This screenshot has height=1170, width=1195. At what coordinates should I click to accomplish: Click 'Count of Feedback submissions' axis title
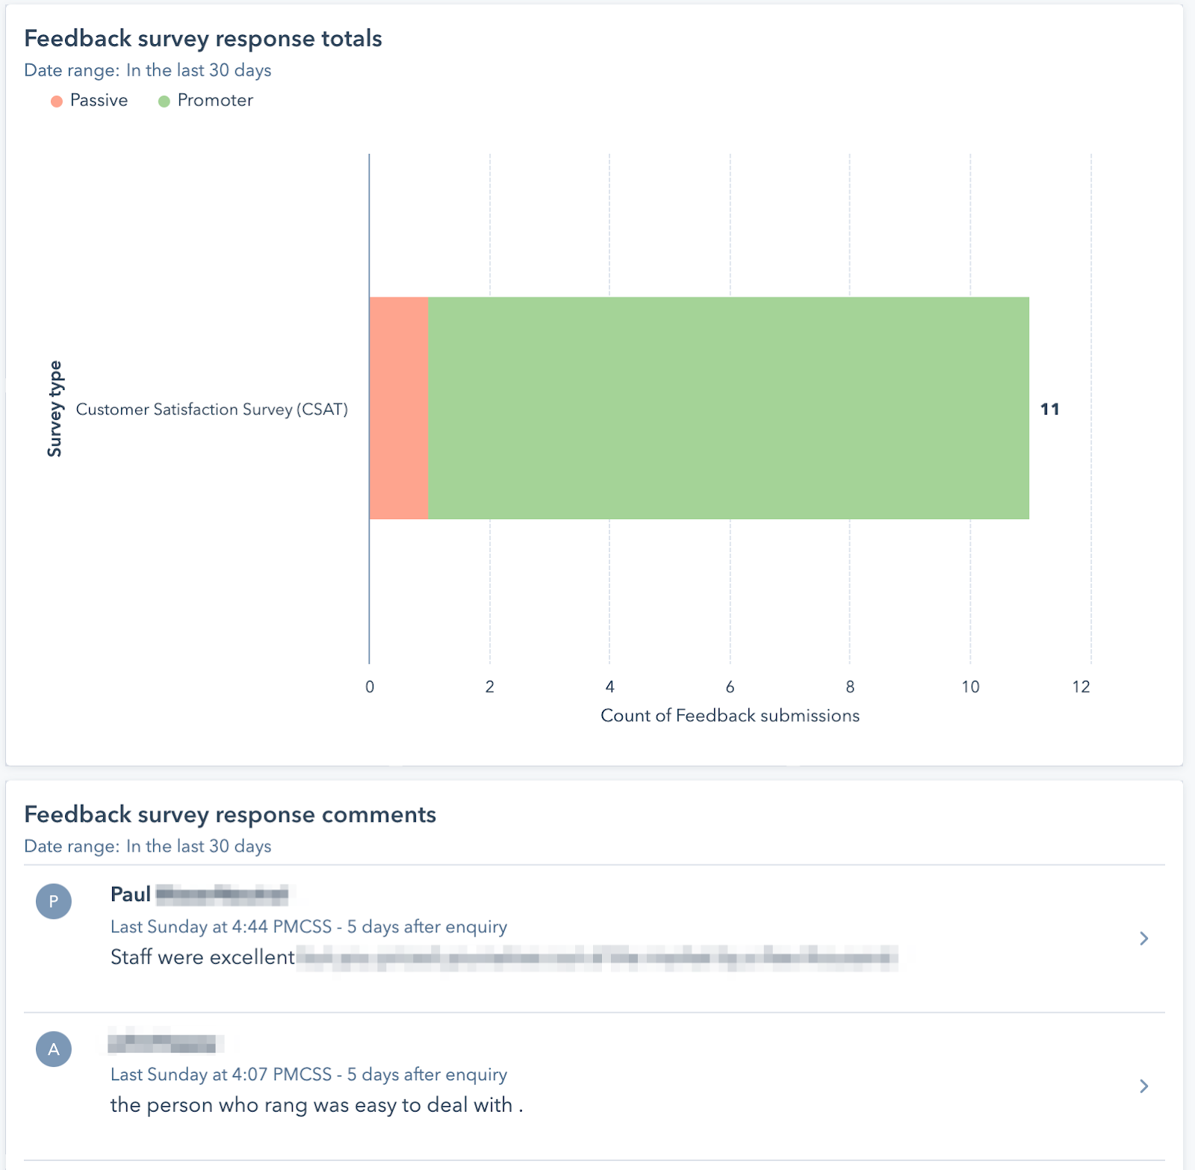click(730, 716)
